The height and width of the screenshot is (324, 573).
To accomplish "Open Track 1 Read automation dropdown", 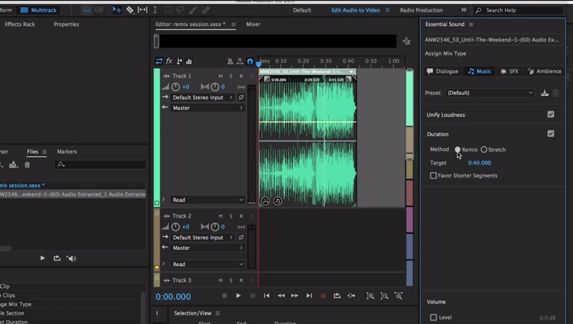I will click(x=207, y=200).
